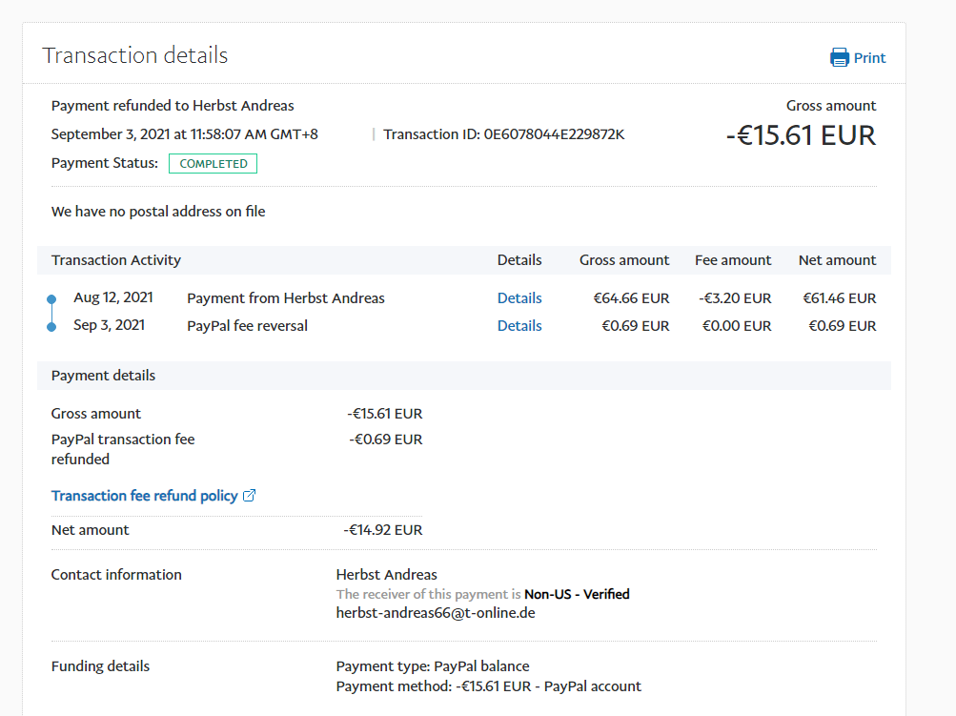Viewport: 956px width, 716px height.
Task: Click the -€3.20 EUR fee amount
Action: [735, 298]
